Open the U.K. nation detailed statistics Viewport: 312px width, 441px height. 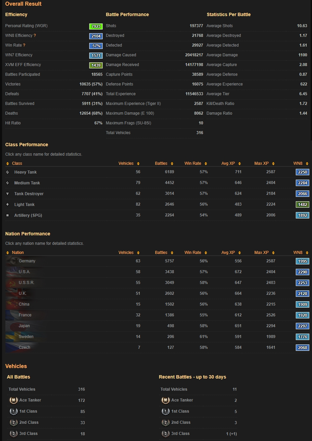coord(23,293)
